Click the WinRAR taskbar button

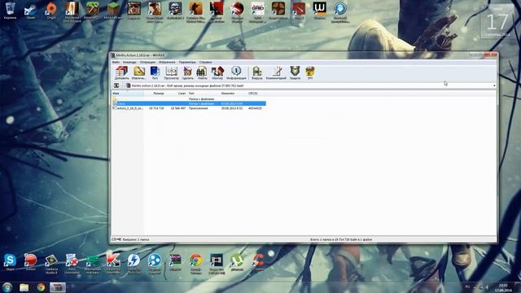(x=58, y=287)
